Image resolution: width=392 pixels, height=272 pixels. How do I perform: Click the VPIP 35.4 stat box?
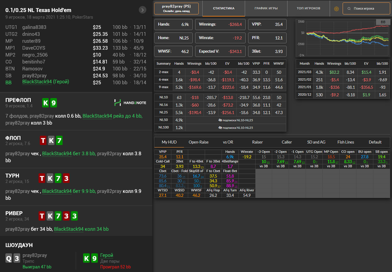267,25
